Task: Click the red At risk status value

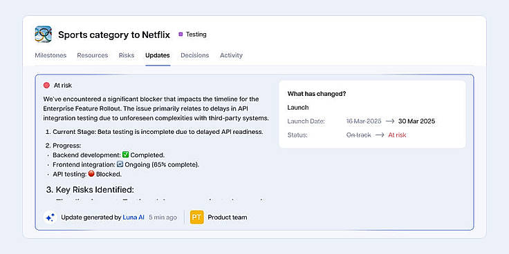Action: point(397,135)
